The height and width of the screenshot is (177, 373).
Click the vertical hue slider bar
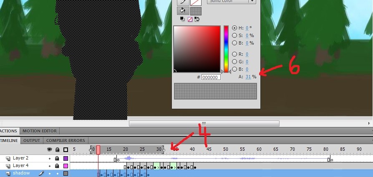tap(226, 49)
